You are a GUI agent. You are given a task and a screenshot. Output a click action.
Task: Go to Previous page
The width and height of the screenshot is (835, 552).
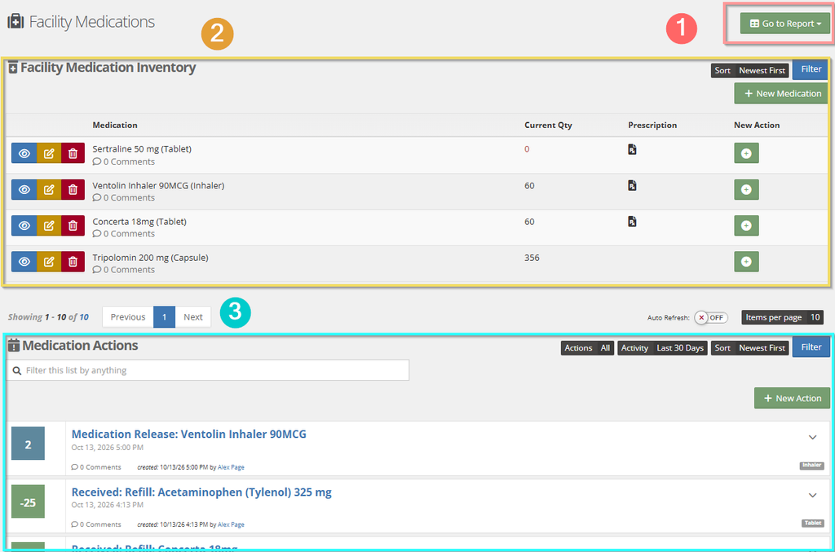(128, 317)
